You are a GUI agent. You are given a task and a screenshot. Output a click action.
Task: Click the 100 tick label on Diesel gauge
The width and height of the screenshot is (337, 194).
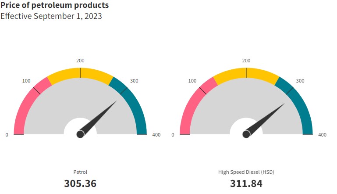[x=192, y=81]
